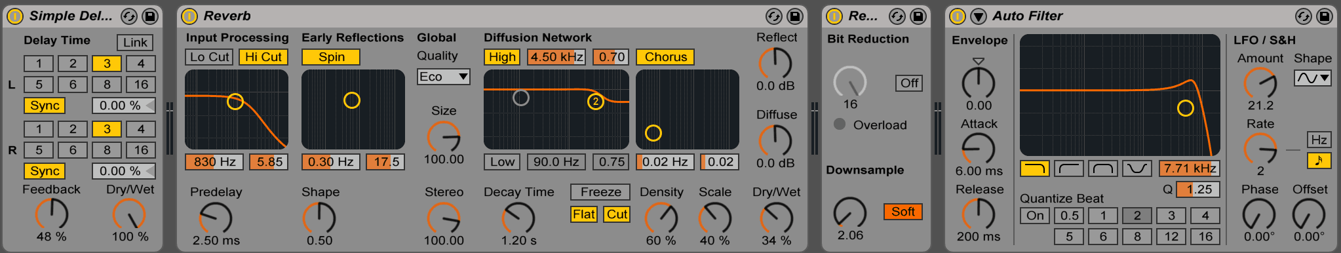This screenshot has height=253, width=1341.
Task: Open LFO Shape waveform dropdown
Action: 1313,78
